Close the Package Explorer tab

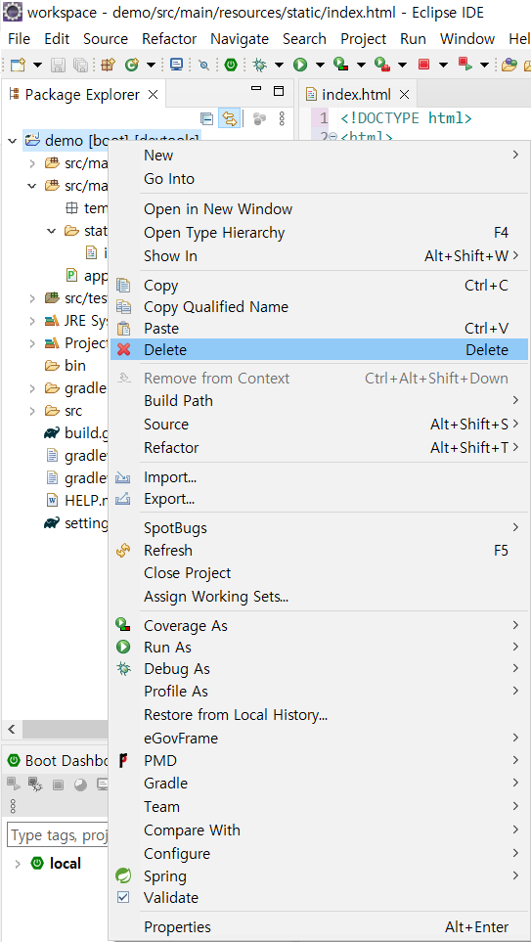[154, 94]
